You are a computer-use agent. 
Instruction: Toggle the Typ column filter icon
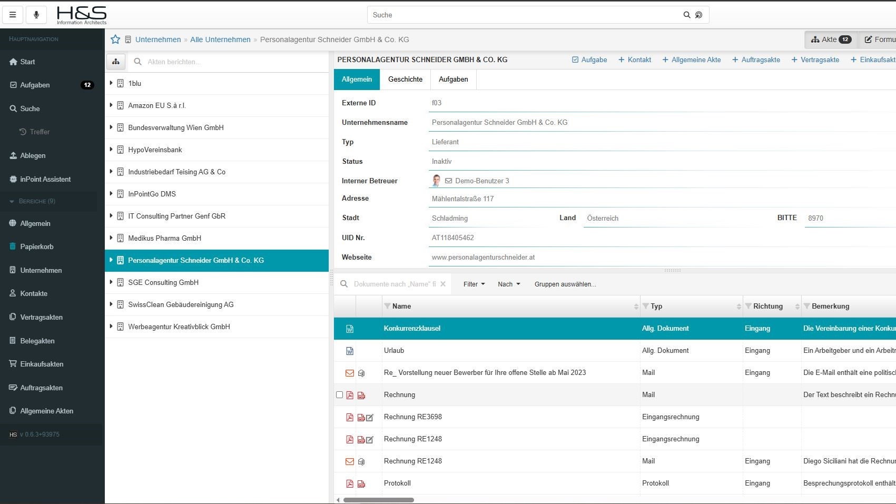click(x=645, y=306)
